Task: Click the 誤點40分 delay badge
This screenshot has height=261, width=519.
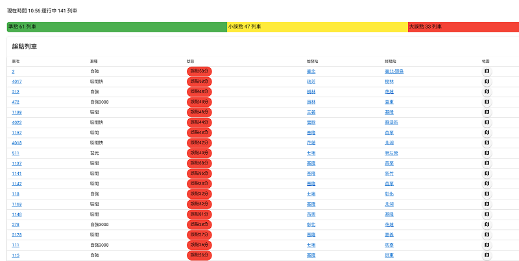Action: pos(200,153)
